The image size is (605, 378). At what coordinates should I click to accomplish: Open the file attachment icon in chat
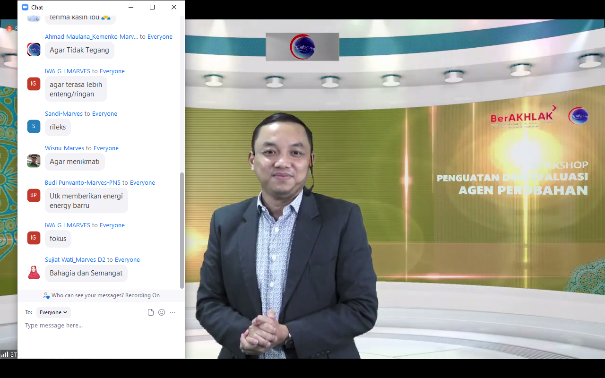pos(151,312)
